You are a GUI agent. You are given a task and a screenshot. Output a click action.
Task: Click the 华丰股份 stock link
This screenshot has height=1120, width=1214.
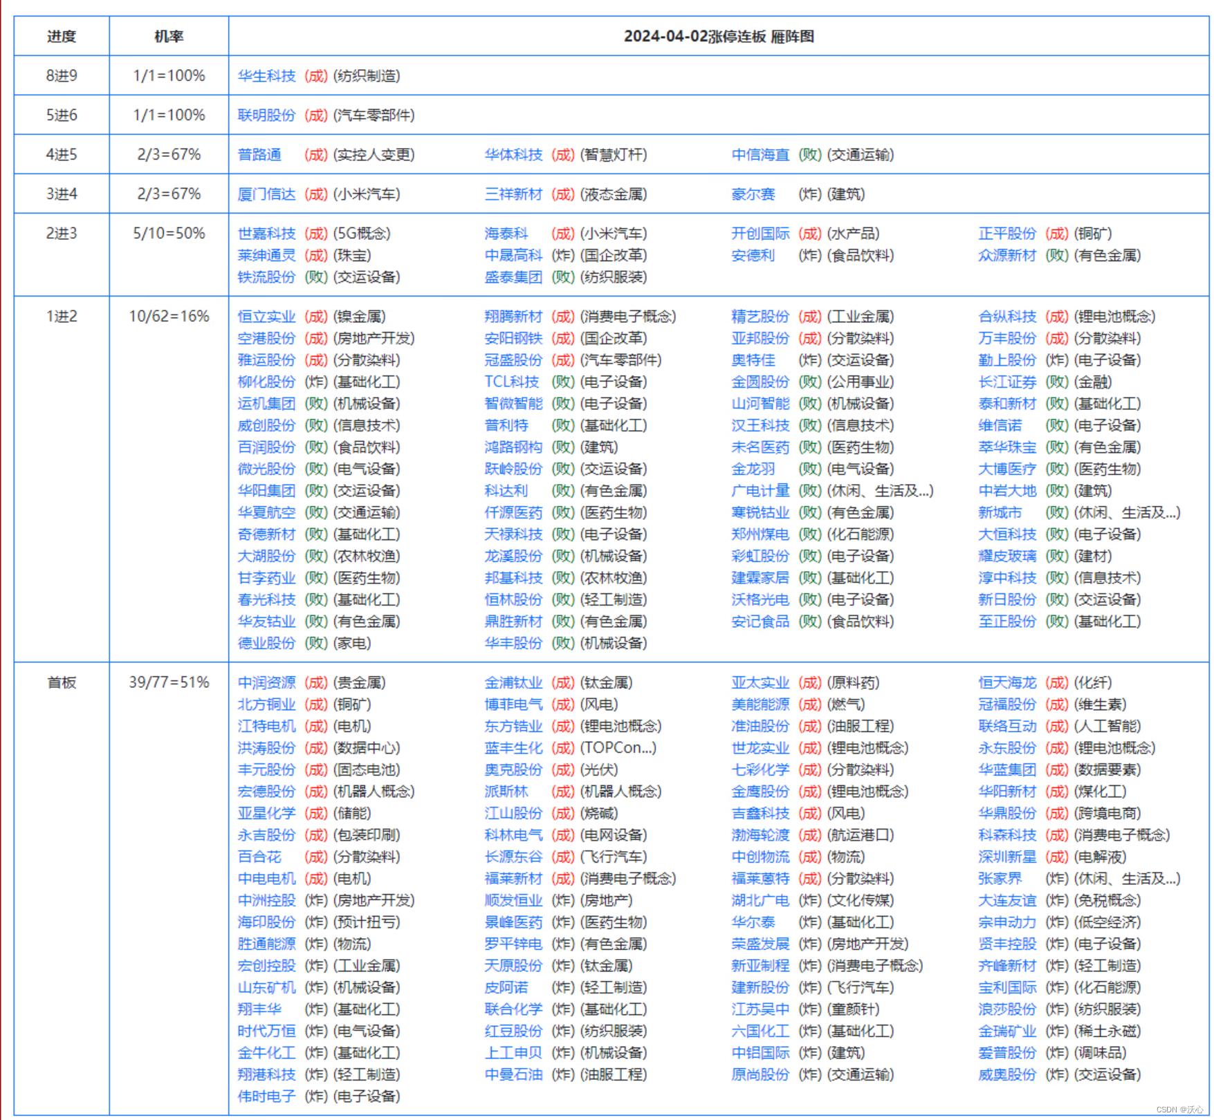pos(513,643)
